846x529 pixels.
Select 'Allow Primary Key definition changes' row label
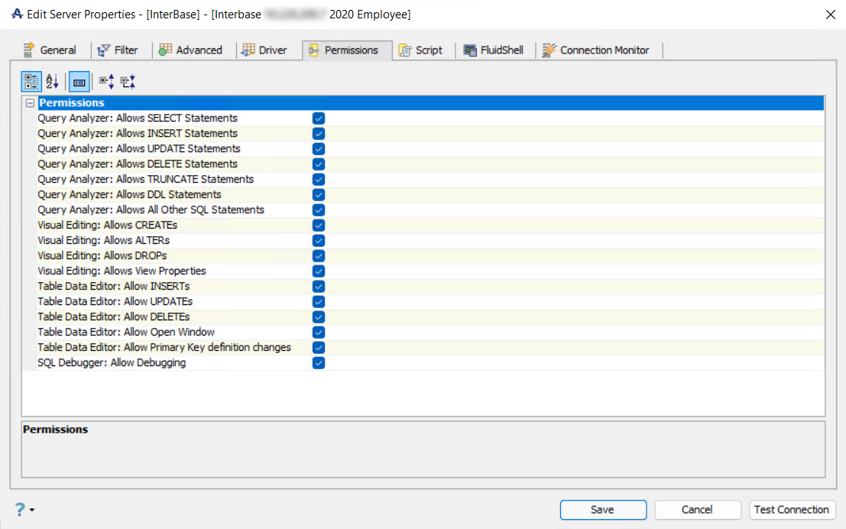click(164, 348)
